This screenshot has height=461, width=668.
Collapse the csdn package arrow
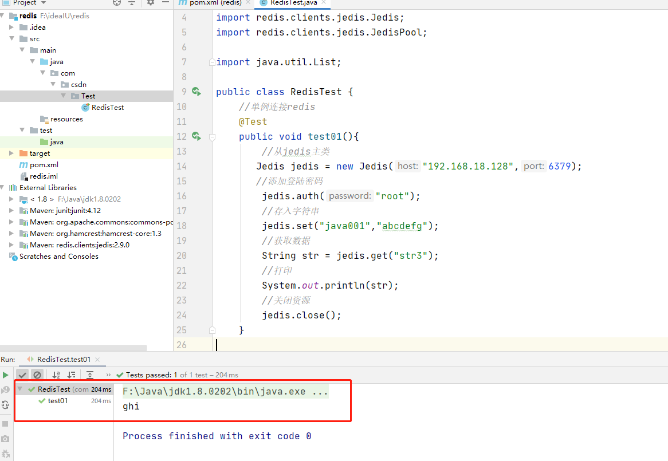coord(53,85)
